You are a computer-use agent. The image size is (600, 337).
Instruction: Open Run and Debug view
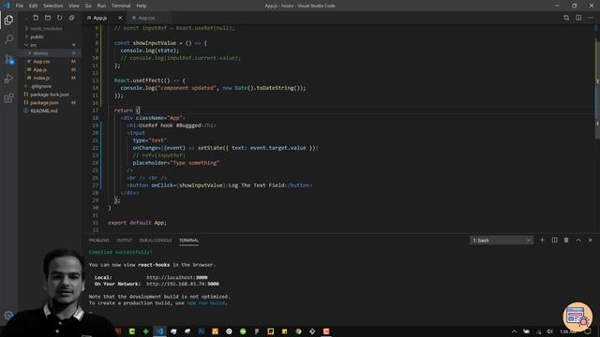coord(8,79)
